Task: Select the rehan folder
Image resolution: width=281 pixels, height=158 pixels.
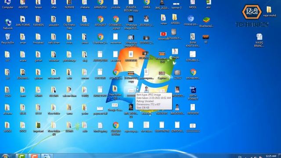Action: pyautogui.click(x=163, y=19)
